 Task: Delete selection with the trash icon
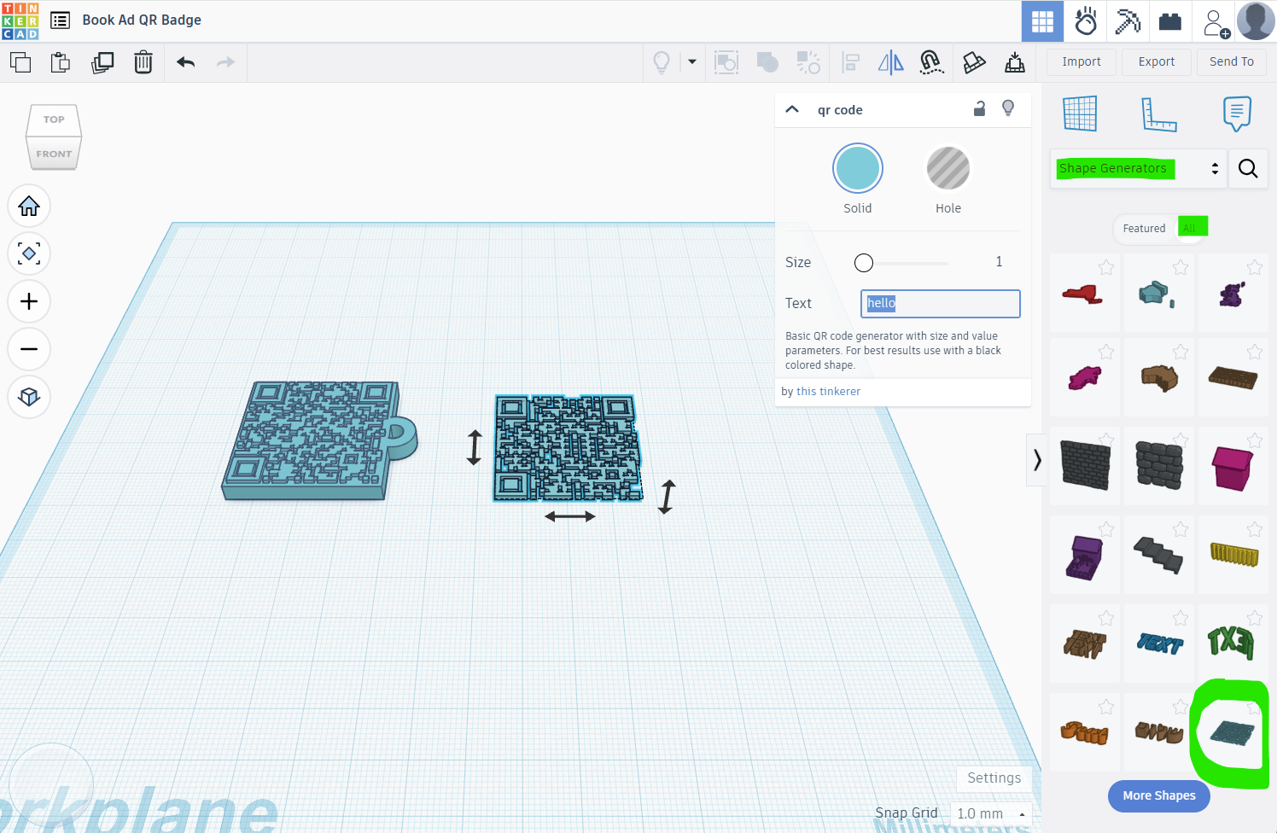coord(143,62)
